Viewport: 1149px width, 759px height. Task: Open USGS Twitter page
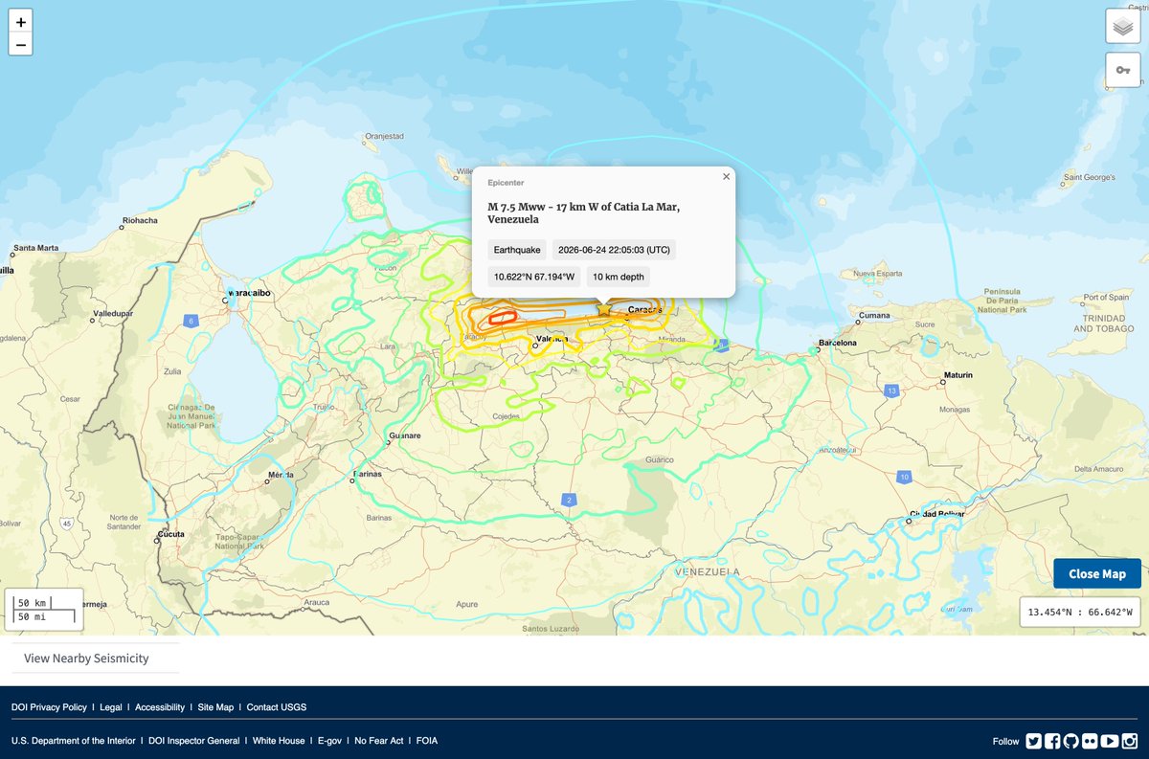(x=1033, y=741)
